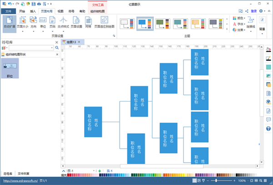Open the 页面大小 page size dropdown
Viewport: 273px width, 185px height.
pos(22,23)
